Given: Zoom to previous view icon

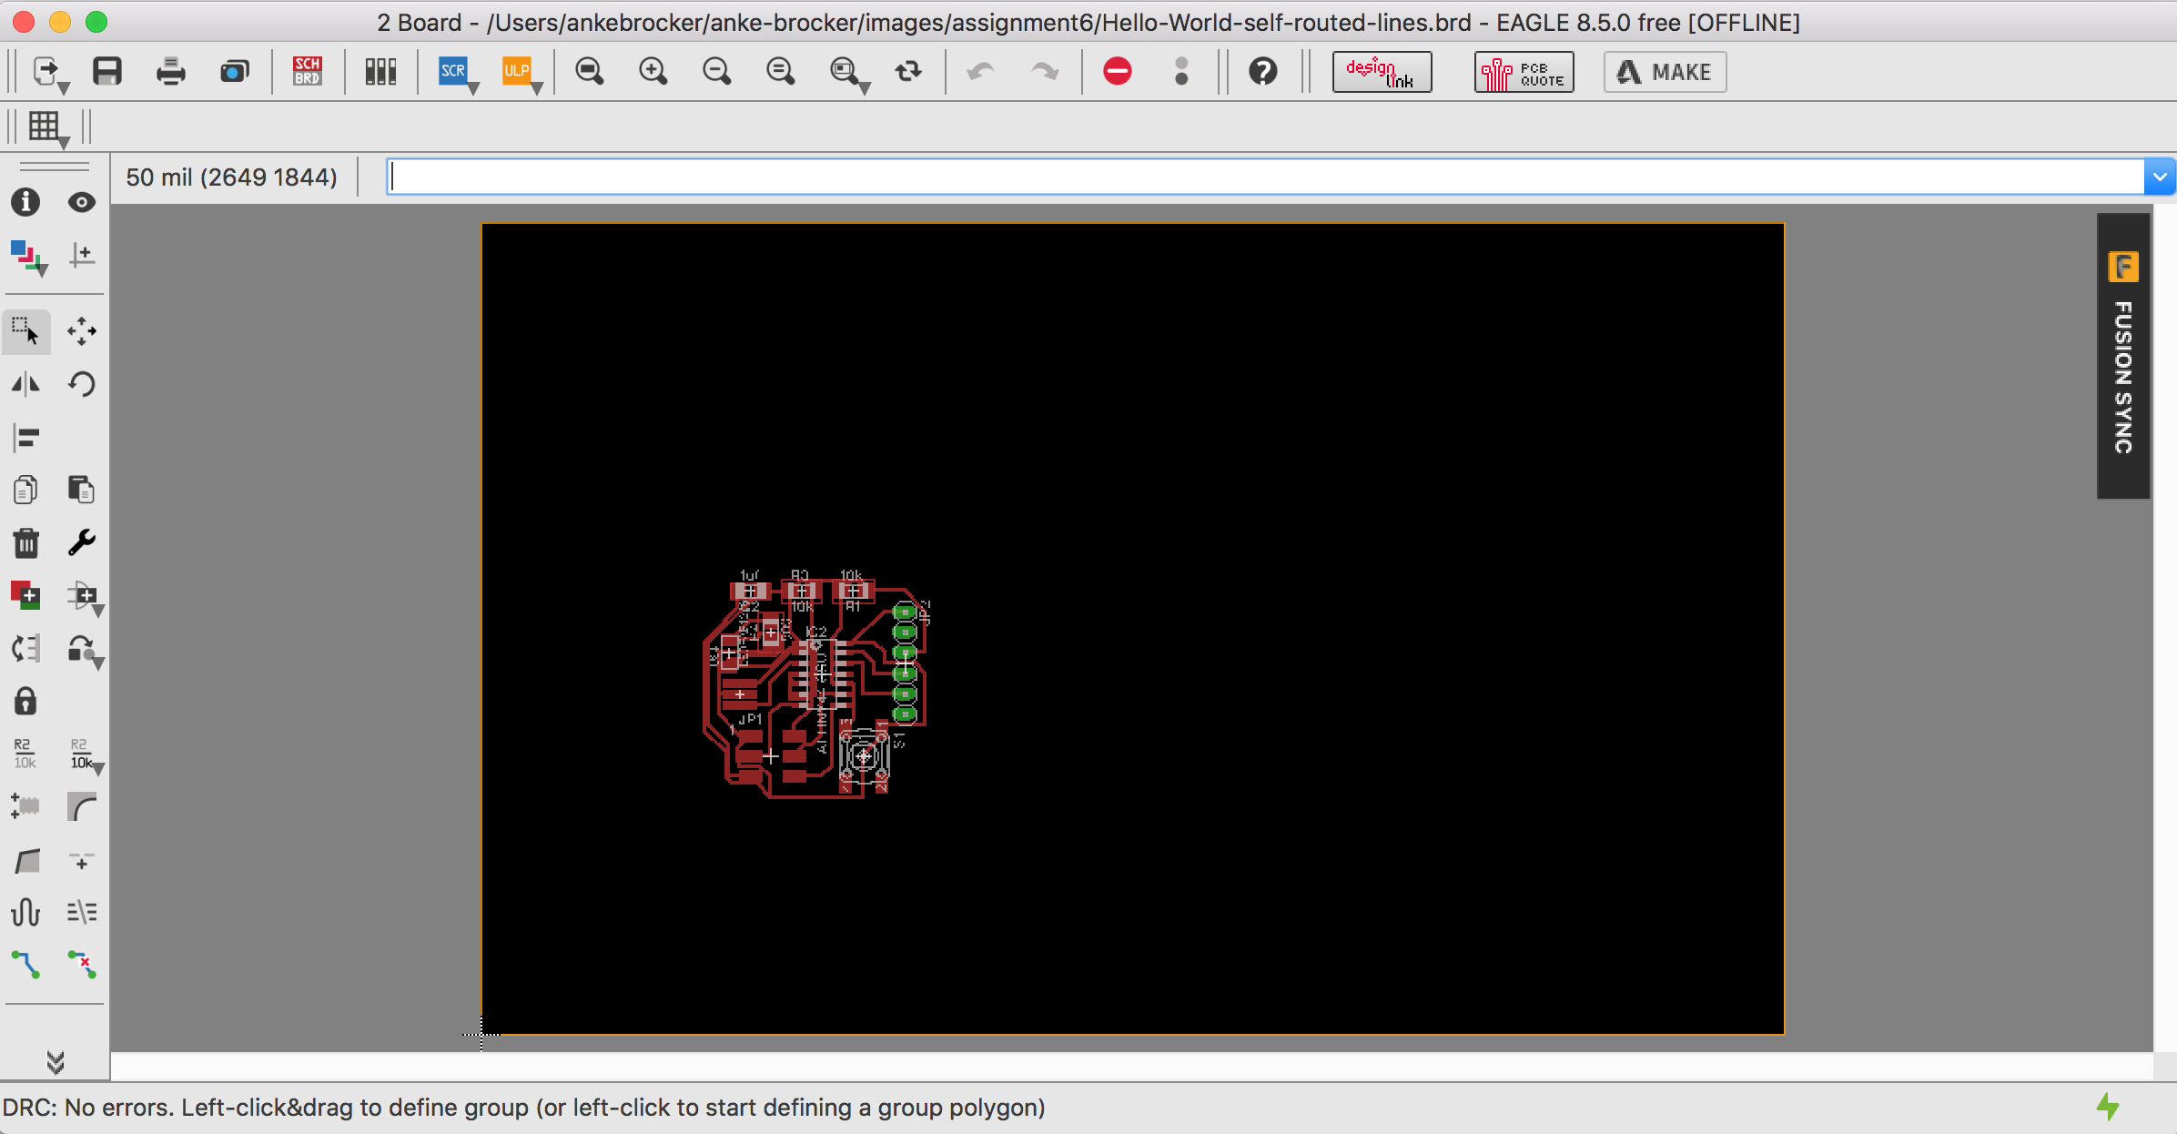Looking at the screenshot, I should pos(781,71).
